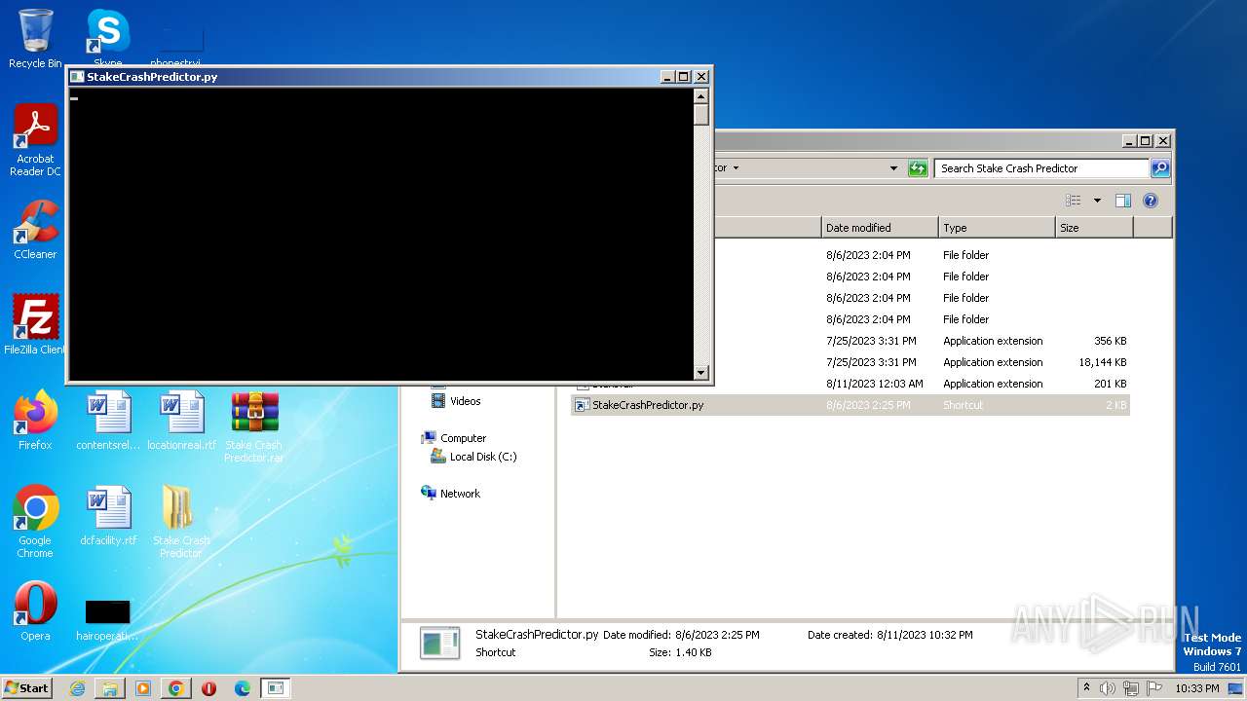The height and width of the screenshot is (701, 1247).
Task: Open the network tray icon
Action: click(1131, 688)
